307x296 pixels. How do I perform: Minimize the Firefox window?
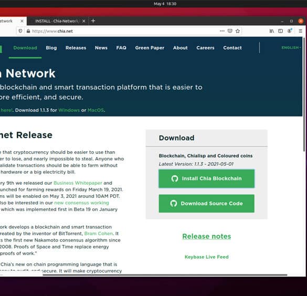[282, 21]
